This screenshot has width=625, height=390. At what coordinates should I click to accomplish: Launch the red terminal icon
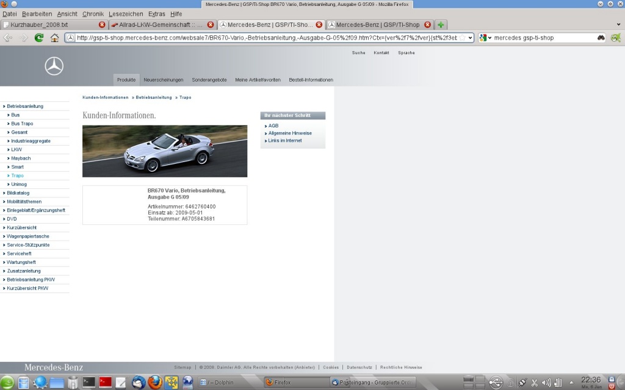click(105, 383)
